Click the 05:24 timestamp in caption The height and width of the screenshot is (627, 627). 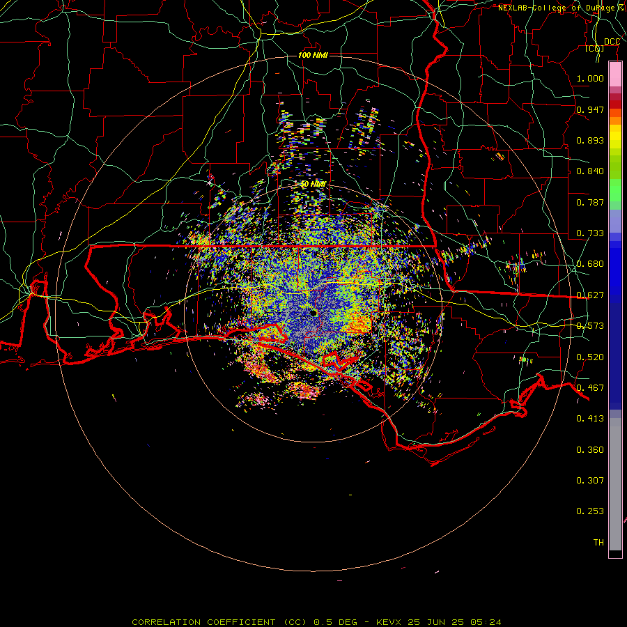486,622
